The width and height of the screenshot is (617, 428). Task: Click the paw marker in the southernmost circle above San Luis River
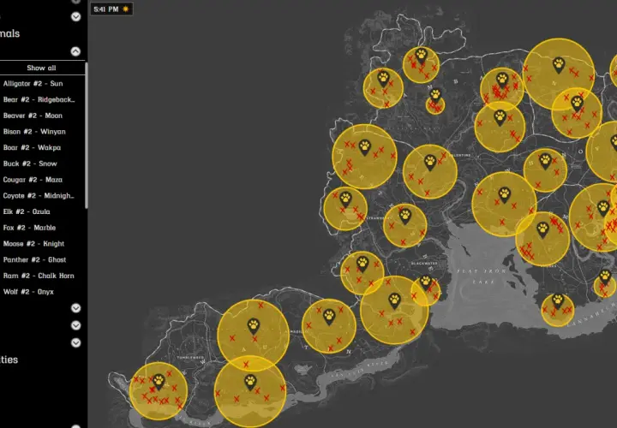250,383
